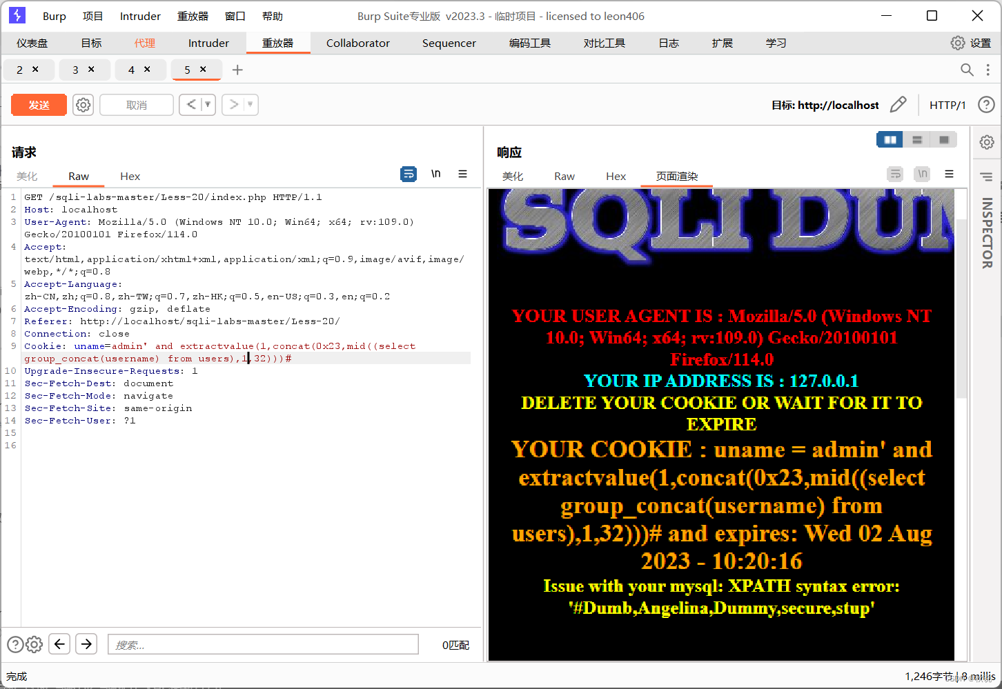Switch to top-bottom layout view
The height and width of the screenshot is (689, 1002).
click(917, 139)
